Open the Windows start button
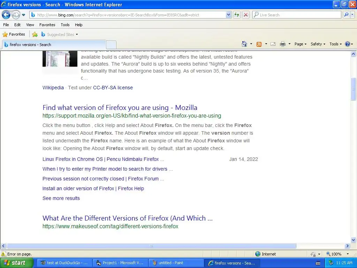The width and height of the screenshot is (357, 268). tap(16, 263)
